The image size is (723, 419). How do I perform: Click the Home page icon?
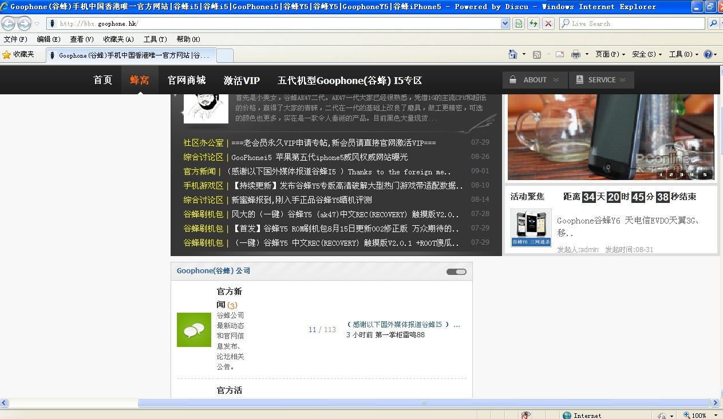pos(513,54)
